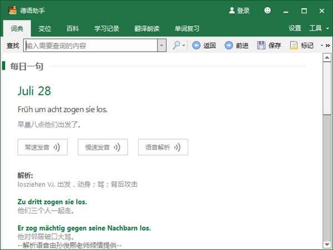Open the 标记 dropdown arrow
This screenshot has height=250, width=333.
point(321,45)
